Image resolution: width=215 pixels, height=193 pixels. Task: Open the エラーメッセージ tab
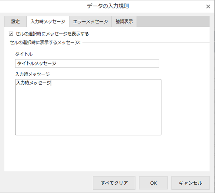[90, 22]
